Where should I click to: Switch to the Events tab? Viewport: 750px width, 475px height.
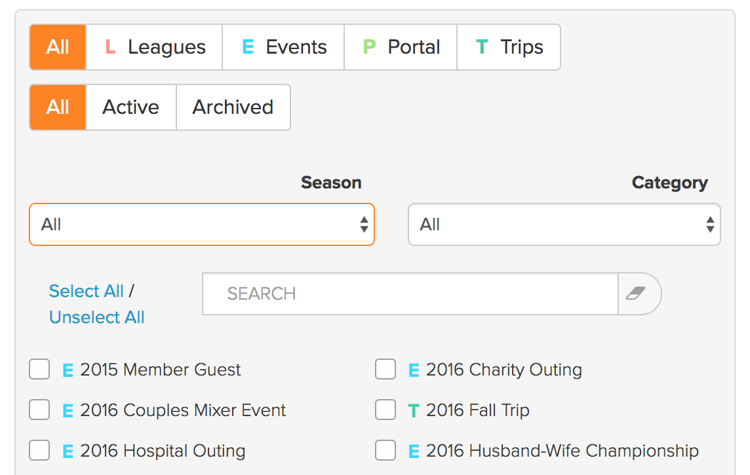pyautogui.click(x=283, y=47)
